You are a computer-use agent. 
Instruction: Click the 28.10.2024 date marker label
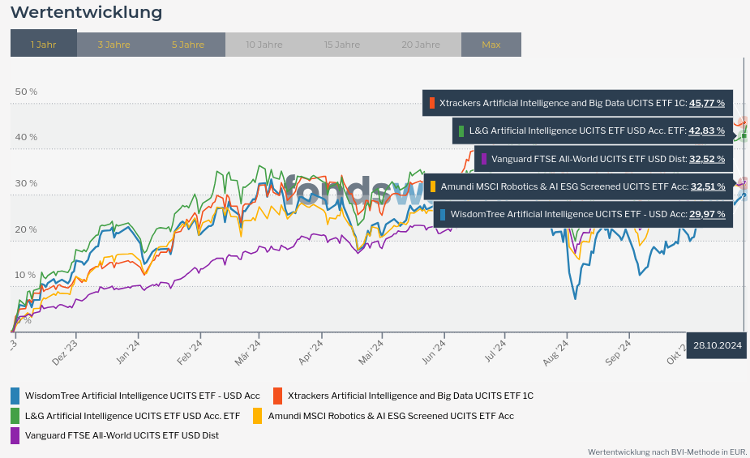(718, 345)
